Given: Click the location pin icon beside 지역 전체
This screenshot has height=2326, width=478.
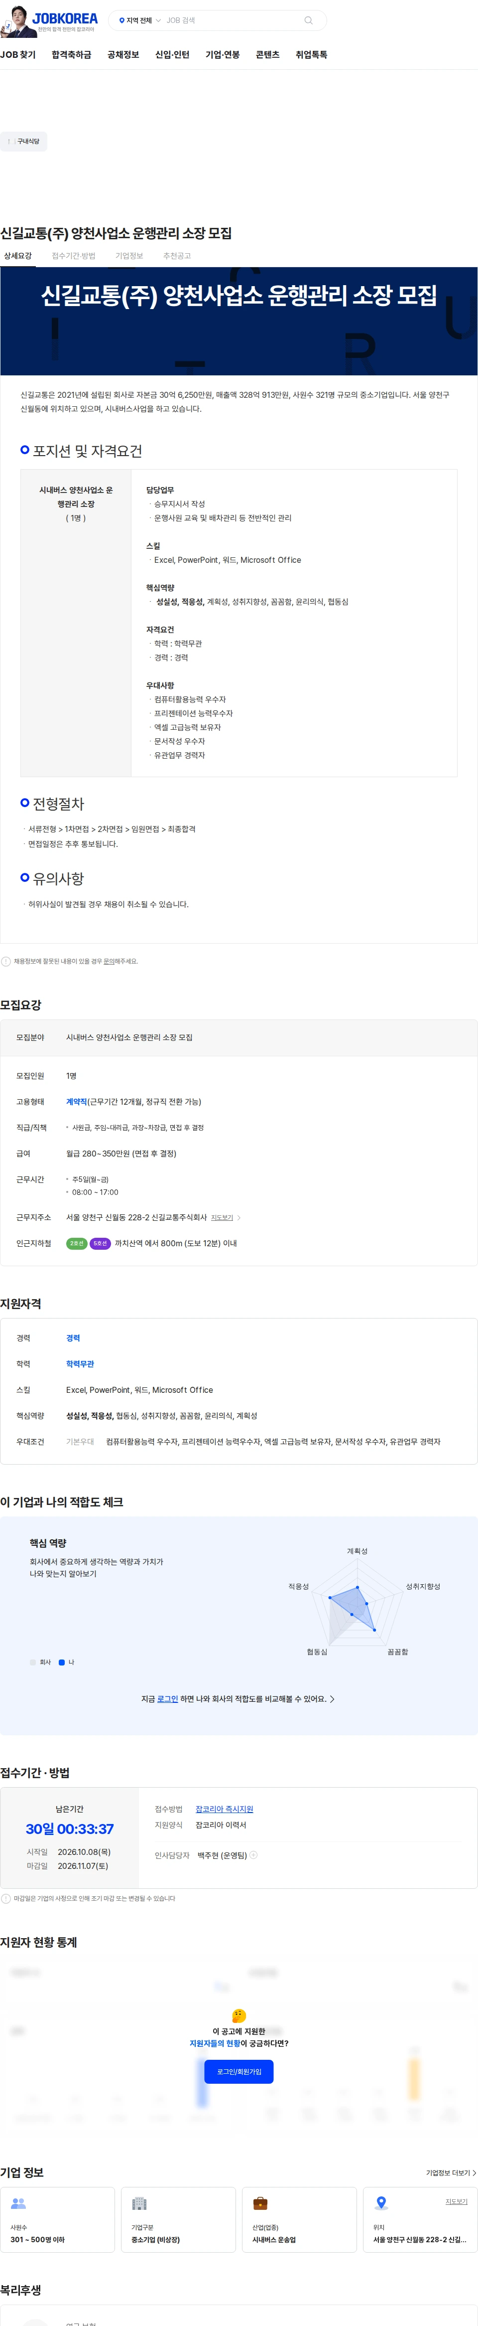Looking at the screenshot, I should [122, 20].
